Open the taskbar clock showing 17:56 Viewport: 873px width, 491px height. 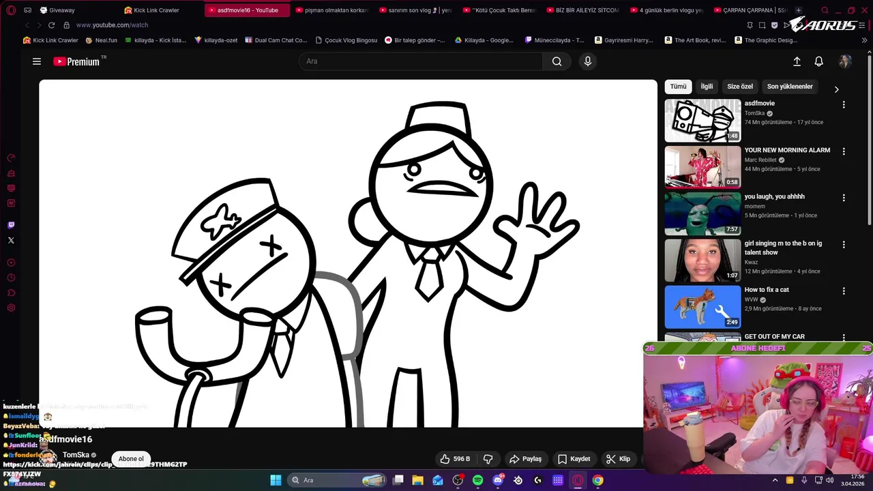click(x=853, y=480)
